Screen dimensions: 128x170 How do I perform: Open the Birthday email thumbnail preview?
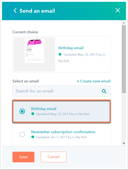click(x=34, y=54)
